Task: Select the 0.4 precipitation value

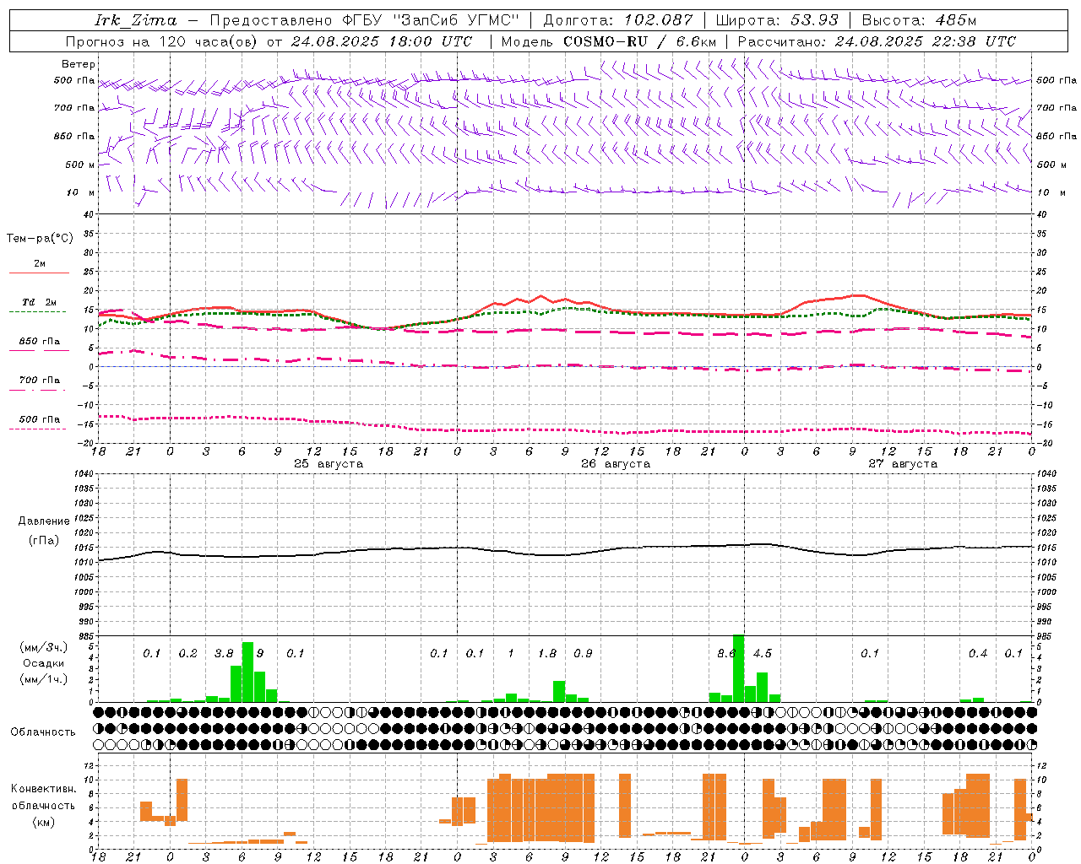Action: [x=978, y=653]
